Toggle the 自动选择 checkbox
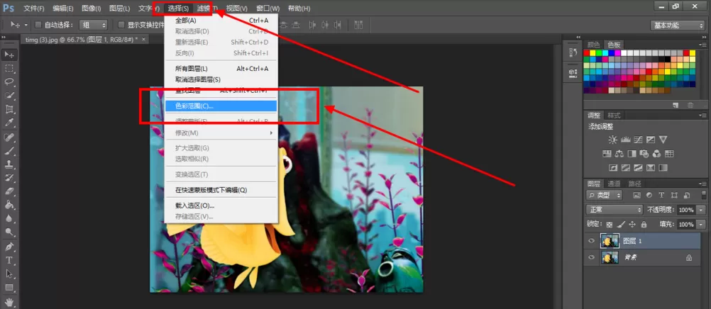Viewport: 711px width, 309px height. [x=38, y=25]
